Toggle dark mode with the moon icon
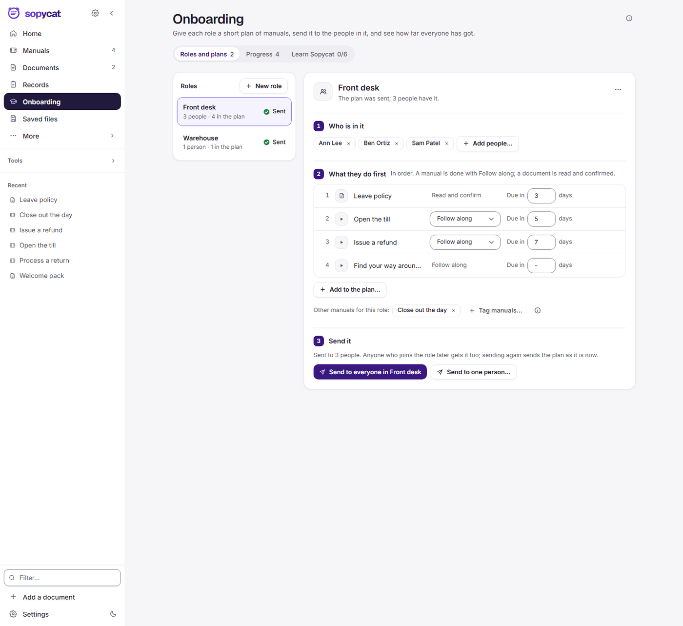 (113, 614)
